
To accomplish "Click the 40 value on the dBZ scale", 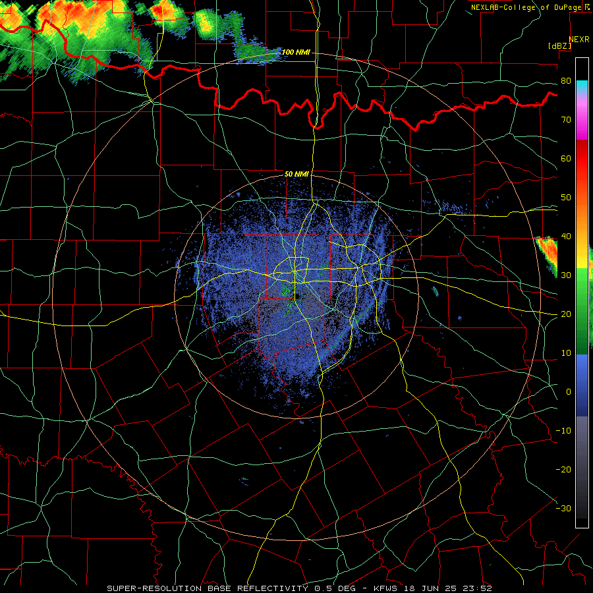I will (x=566, y=237).
